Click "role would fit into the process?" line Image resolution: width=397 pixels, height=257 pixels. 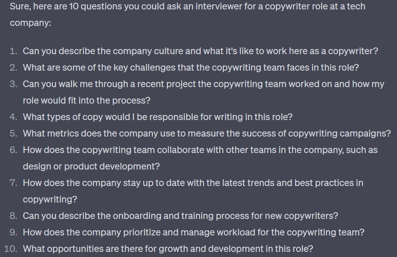pos(87,101)
